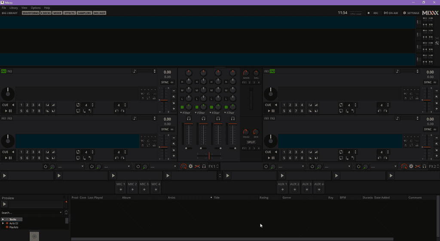Image resolution: width=440 pixels, height=241 pixels.
Task: Open the Help menu
Action: click(47, 8)
